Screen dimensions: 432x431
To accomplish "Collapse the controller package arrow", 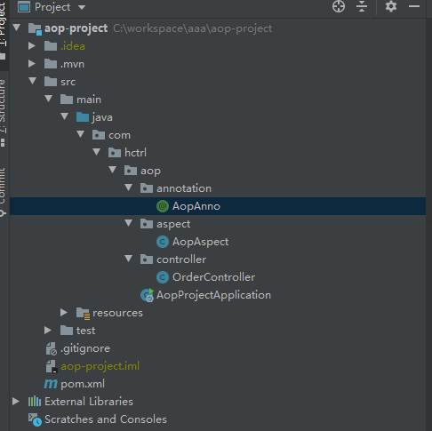I will coord(129,259).
